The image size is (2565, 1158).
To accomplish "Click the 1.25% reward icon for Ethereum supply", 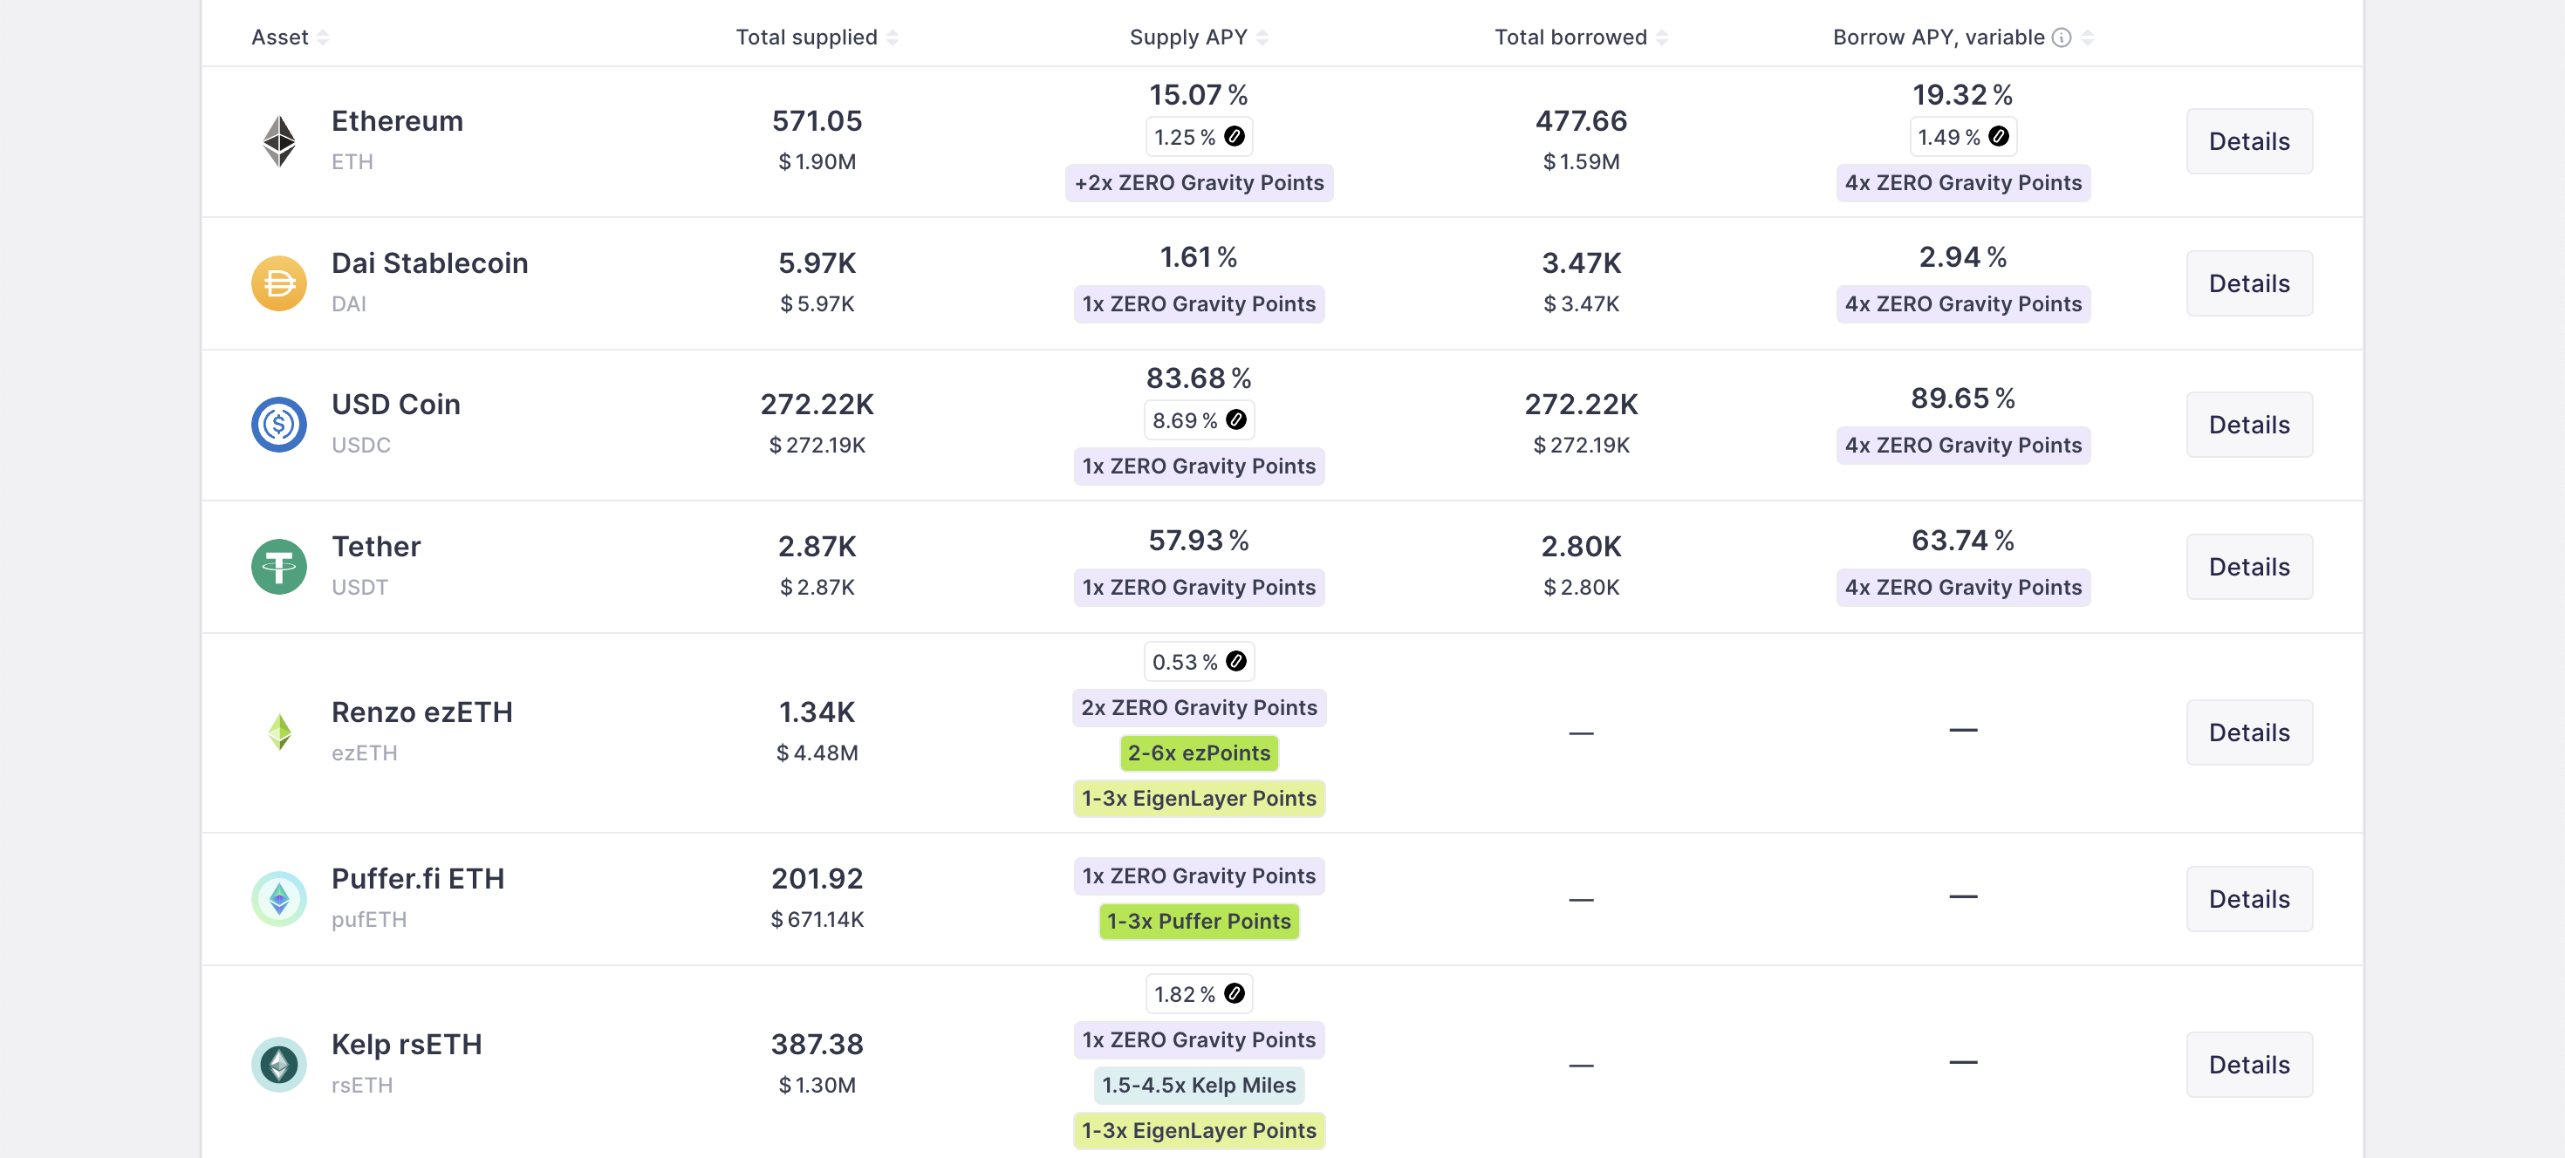I will 1234,136.
